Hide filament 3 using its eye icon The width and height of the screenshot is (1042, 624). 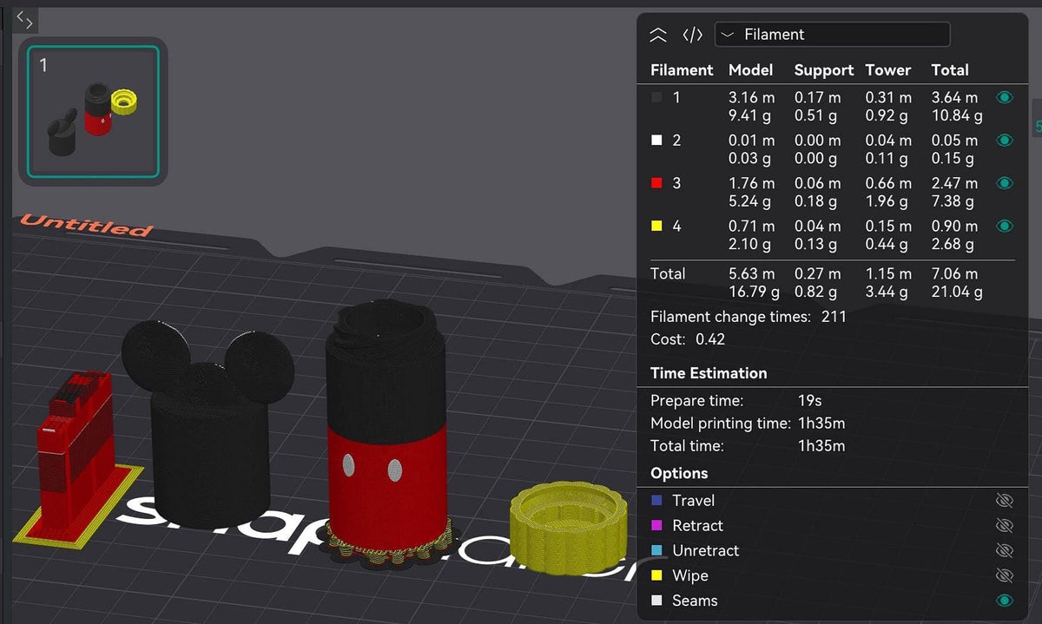[x=1005, y=183]
